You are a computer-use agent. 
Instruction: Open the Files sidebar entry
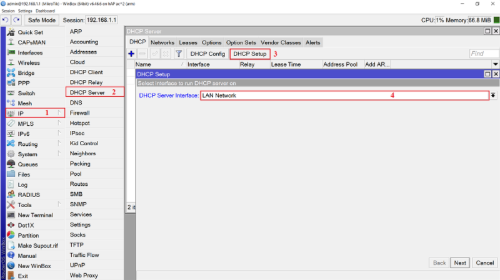24,175
